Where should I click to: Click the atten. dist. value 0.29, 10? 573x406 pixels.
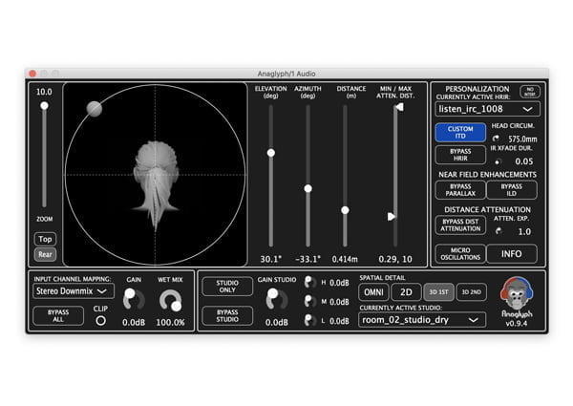click(395, 259)
